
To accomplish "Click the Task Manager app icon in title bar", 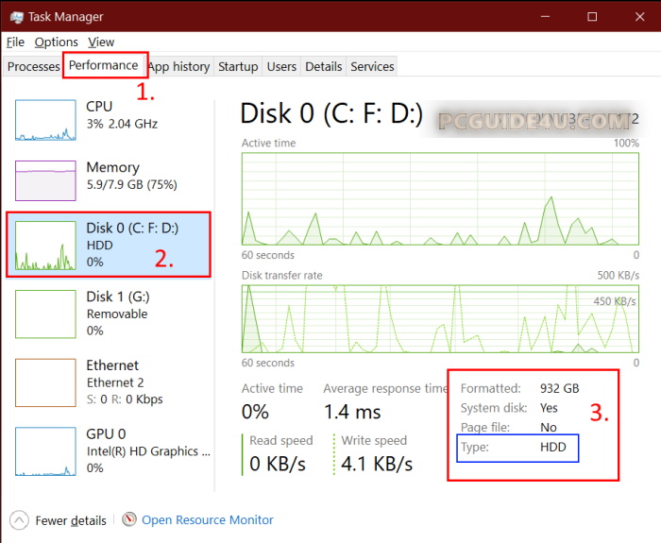I will pos(17,17).
